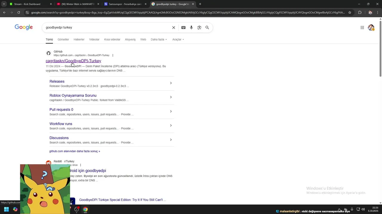The height and width of the screenshot is (214, 382).
Task: Switch to the 'Videolar' tab
Action: [x=94, y=40]
